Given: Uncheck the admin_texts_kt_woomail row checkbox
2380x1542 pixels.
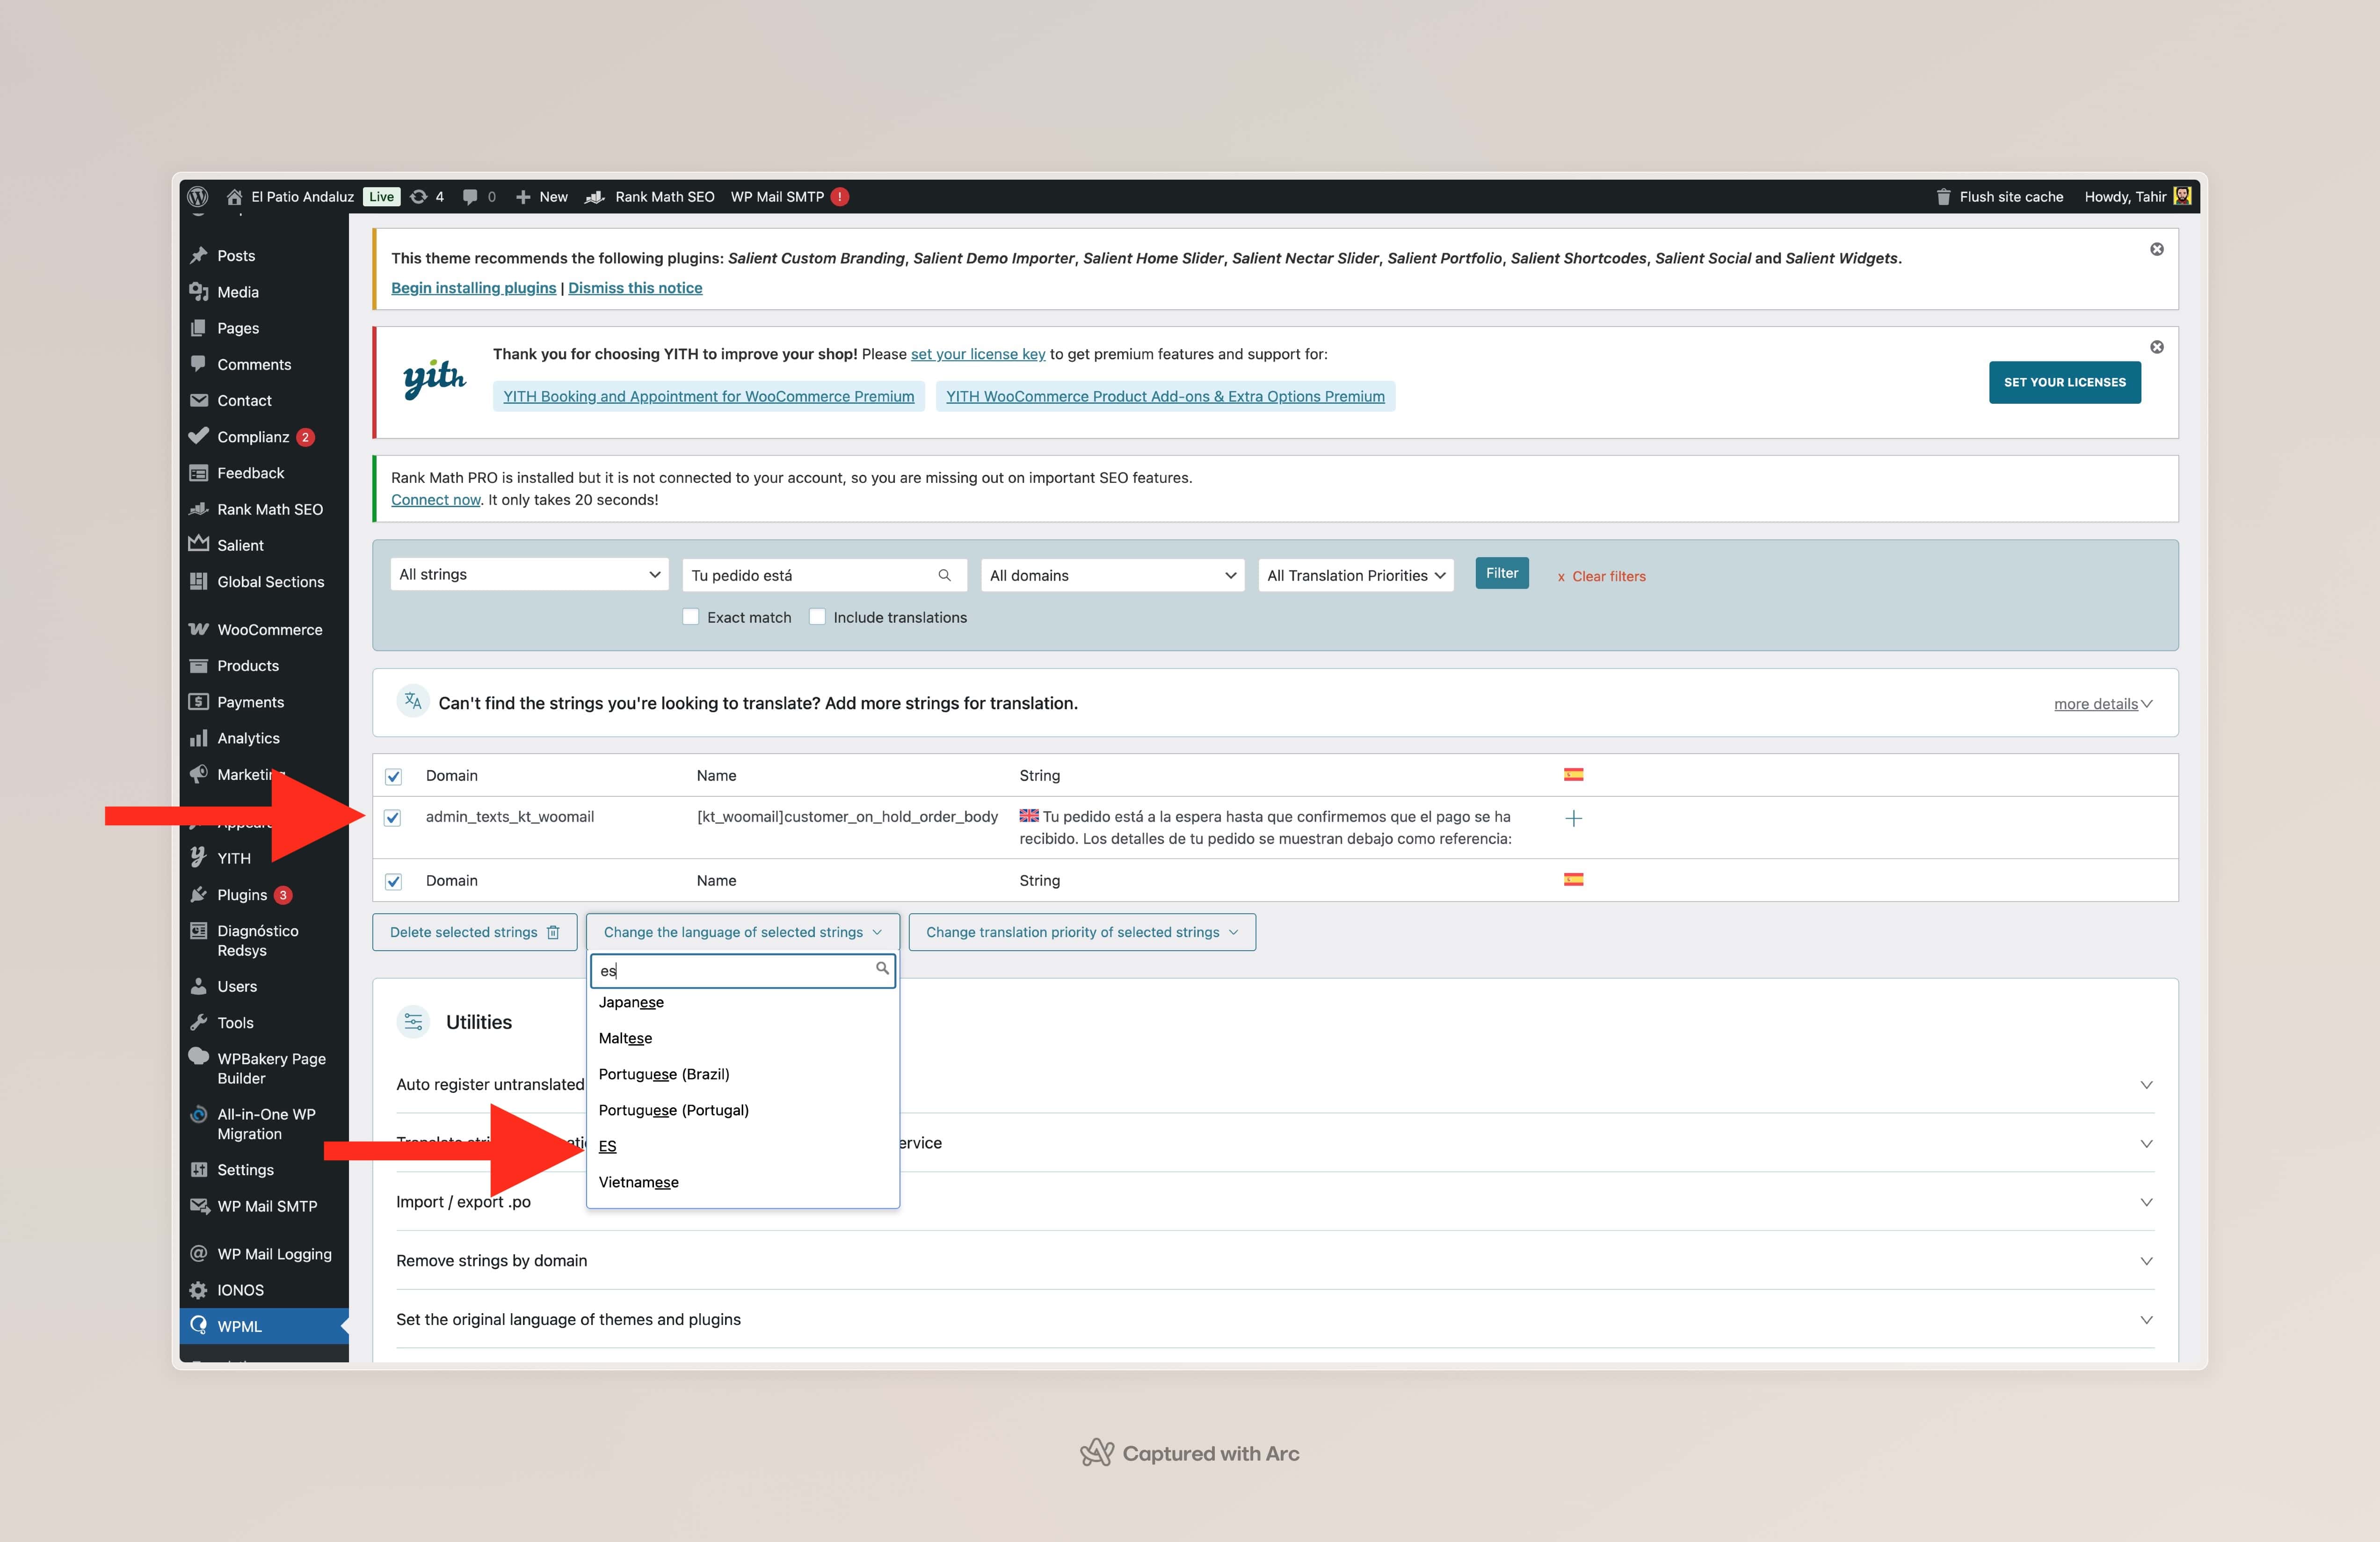Looking at the screenshot, I should click(x=393, y=818).
